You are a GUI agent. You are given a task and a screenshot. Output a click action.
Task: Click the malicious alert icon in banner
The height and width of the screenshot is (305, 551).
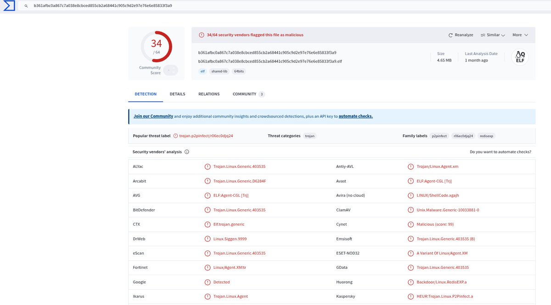pos(202,35)
